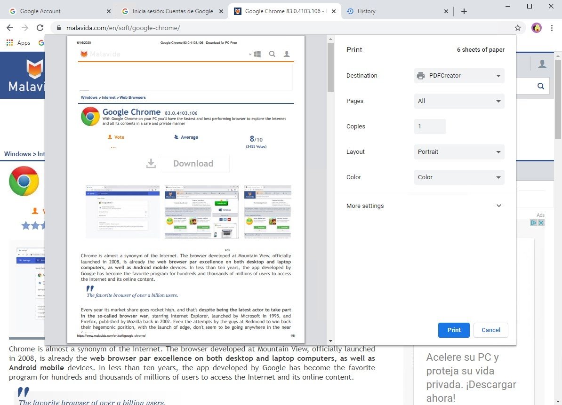Click the third screenshot thumbnail in preview
Screen dimensions: 562x405
[x=268, y=212]
